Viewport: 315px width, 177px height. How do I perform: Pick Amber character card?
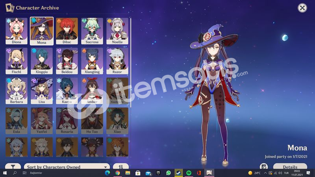coord(92,91)
